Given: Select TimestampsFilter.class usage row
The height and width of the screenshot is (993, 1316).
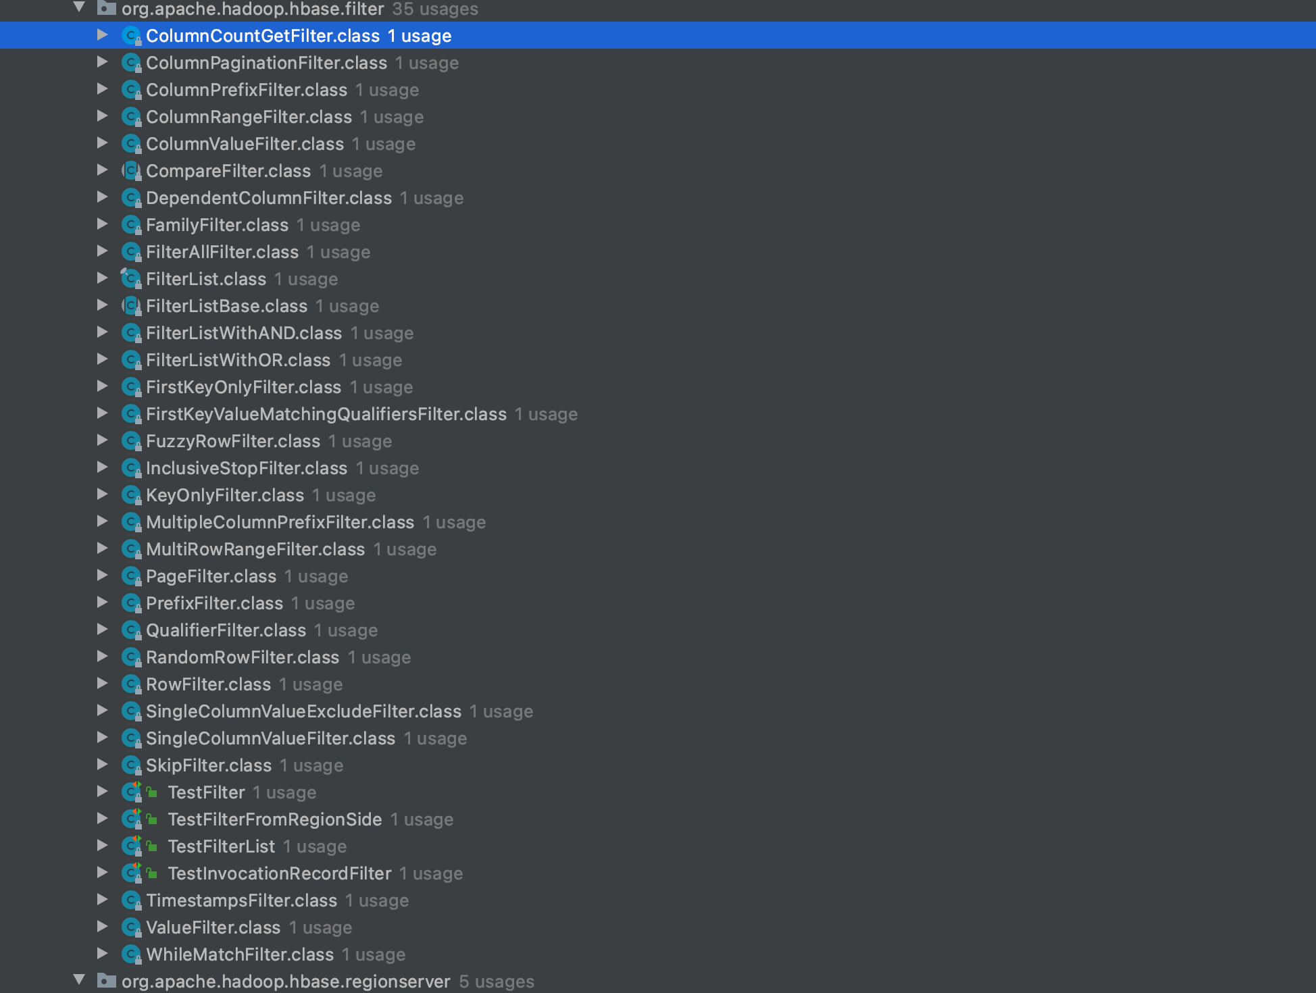Looking at the screenshot, I should coord(241,900).
